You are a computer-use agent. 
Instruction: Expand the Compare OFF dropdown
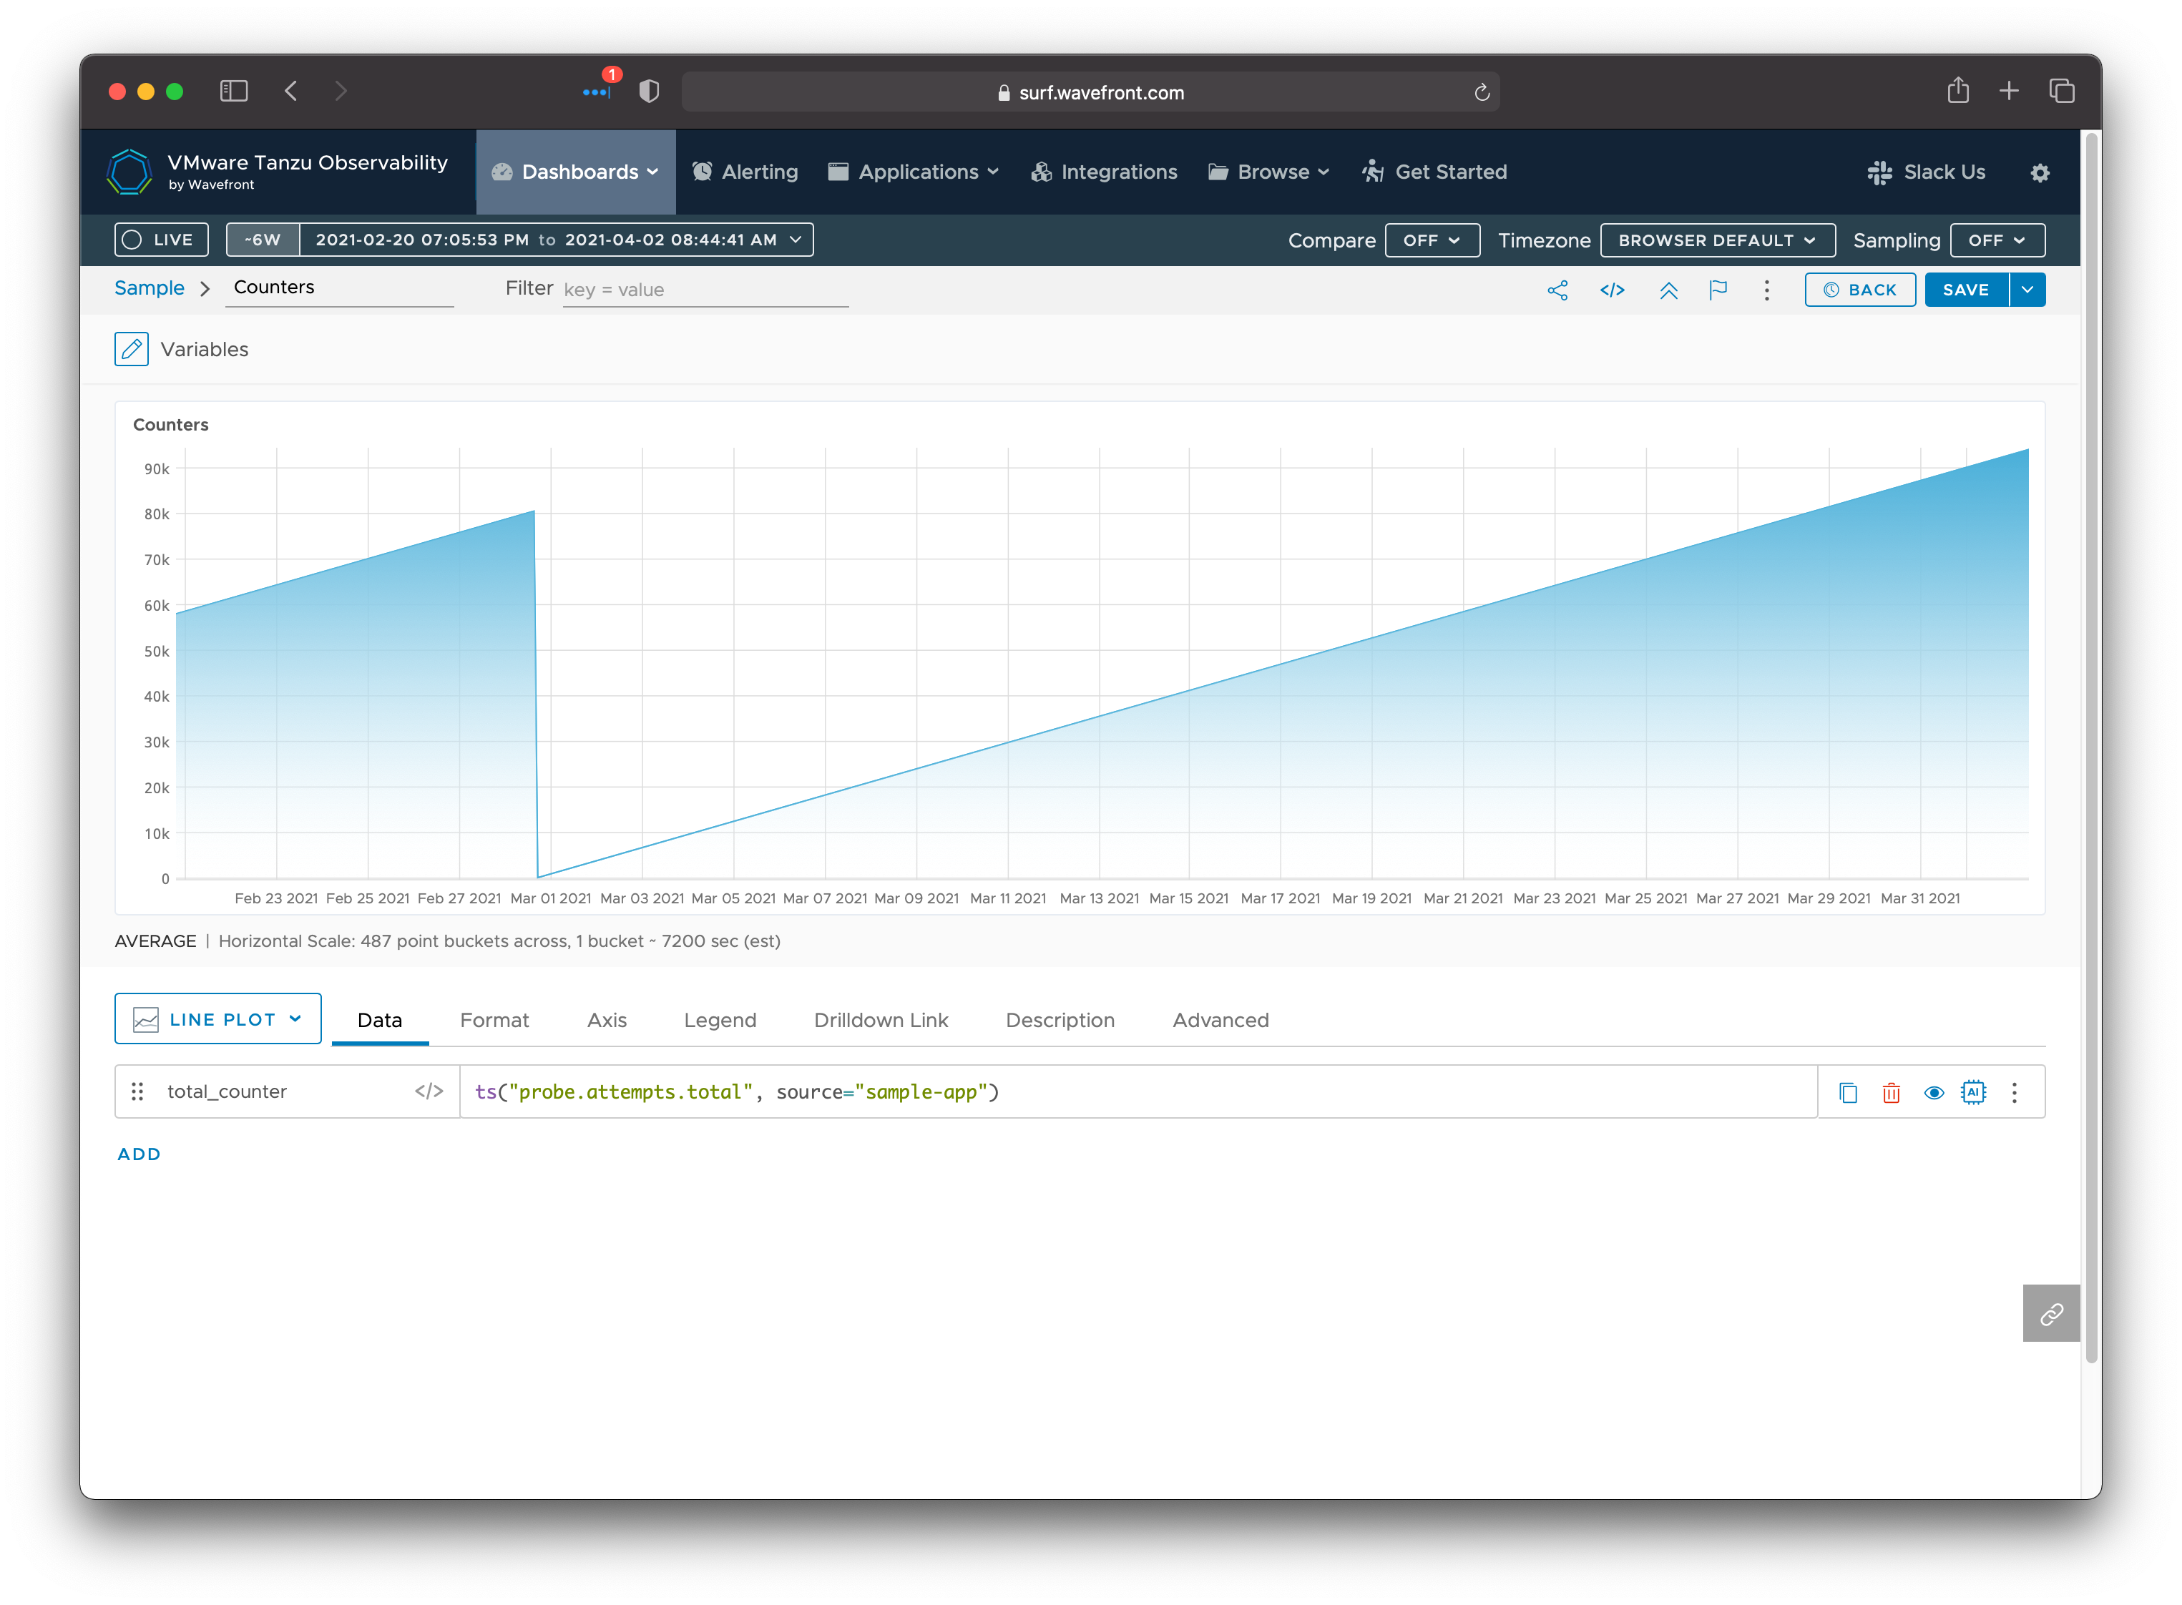[x=1431, y=240]
